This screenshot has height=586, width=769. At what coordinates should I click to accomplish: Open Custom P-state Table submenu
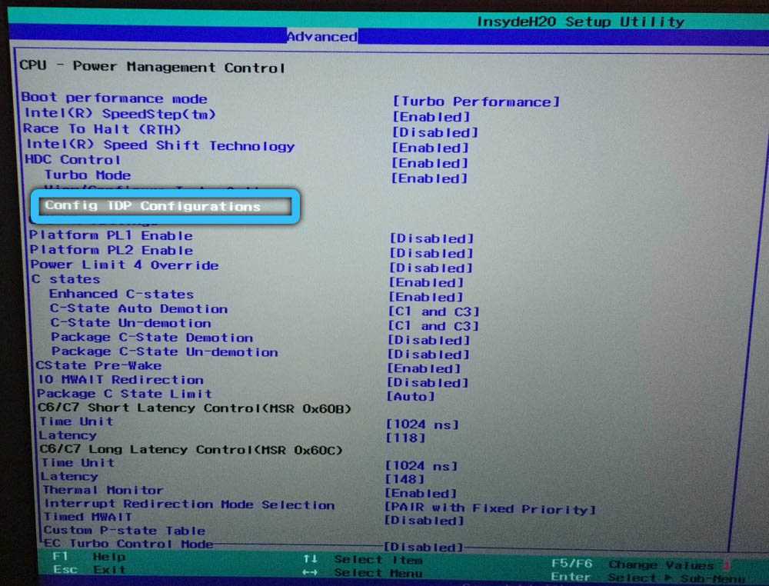click(x=124, y=530)
